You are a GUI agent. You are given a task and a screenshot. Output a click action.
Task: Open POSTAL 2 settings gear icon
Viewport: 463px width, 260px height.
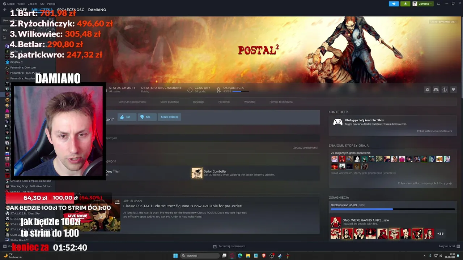tap(427, 90)
